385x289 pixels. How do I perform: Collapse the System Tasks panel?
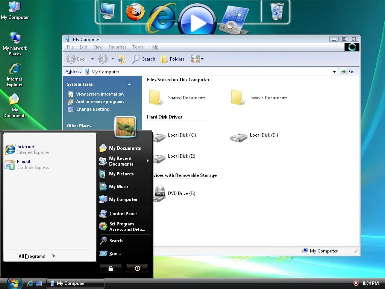pos(129,84)
